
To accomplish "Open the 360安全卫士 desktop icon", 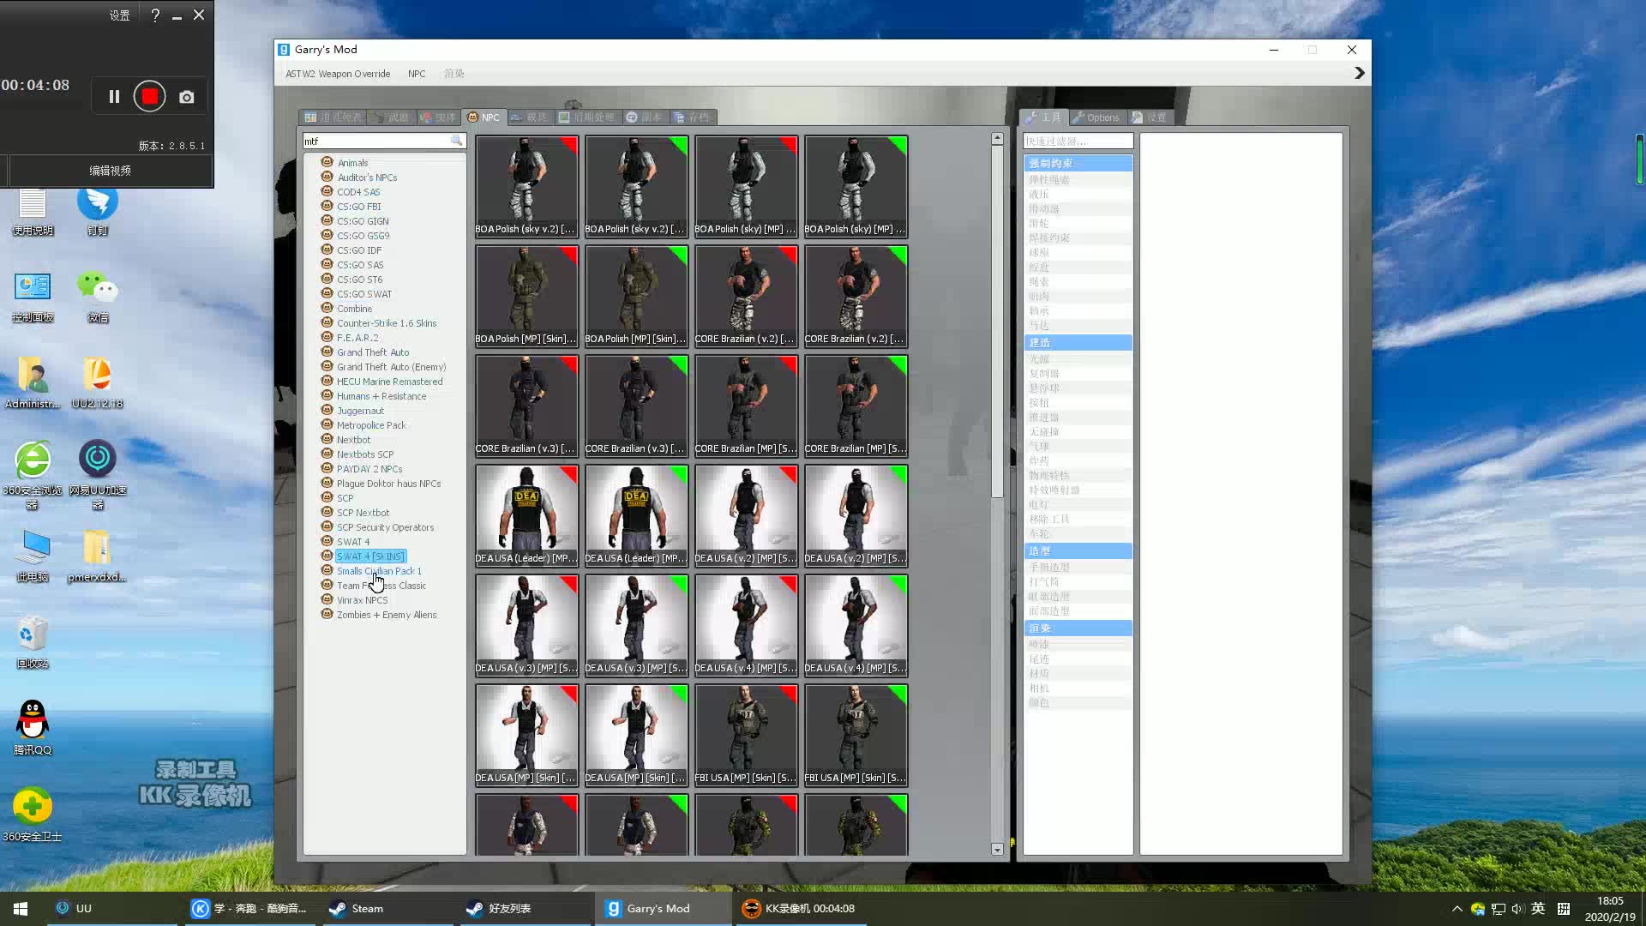I will [x=33, y=815].
